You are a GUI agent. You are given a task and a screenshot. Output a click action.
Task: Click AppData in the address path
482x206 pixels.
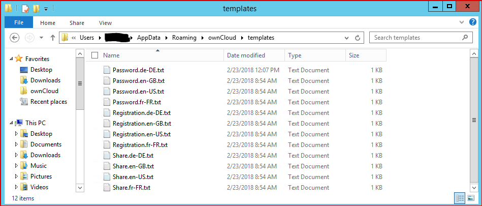point(149,38)
